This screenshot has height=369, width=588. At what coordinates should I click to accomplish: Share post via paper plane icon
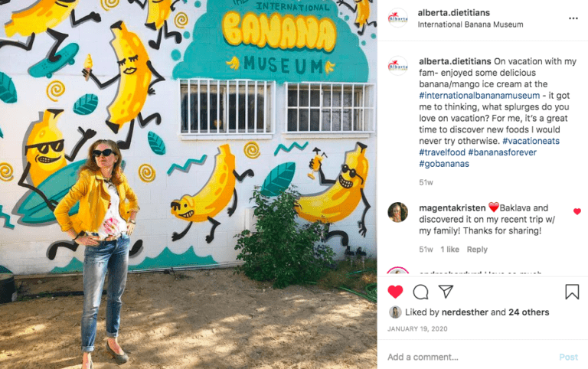pyautogui.click(x=446, y=292)
